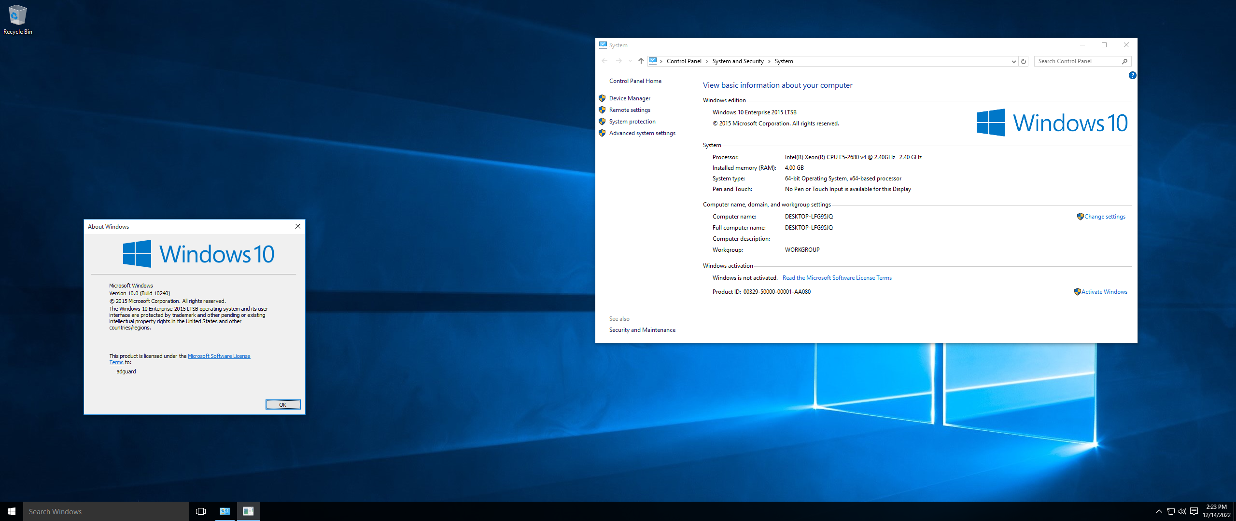Open Advanced system settings link

click(x=642, y=133)
